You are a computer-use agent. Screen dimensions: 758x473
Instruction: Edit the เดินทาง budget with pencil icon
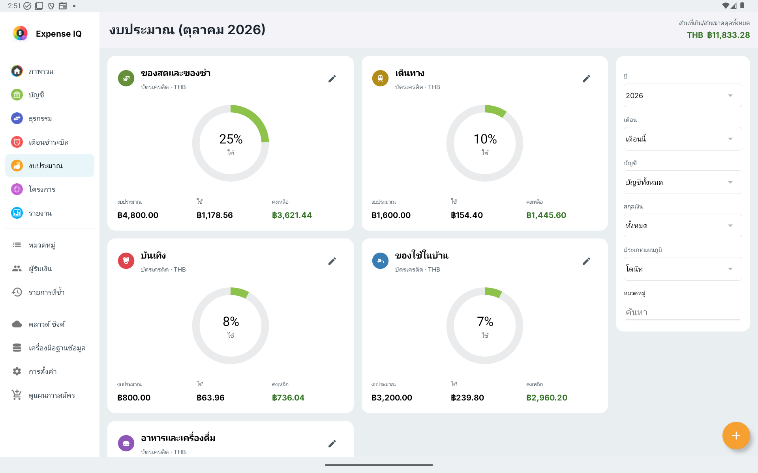tap(586, 79)
